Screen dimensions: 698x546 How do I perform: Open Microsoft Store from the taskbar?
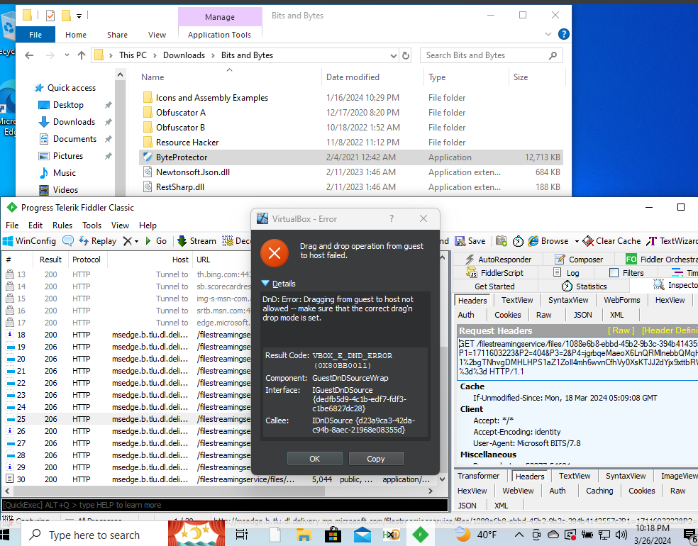(x=333, y=534)
